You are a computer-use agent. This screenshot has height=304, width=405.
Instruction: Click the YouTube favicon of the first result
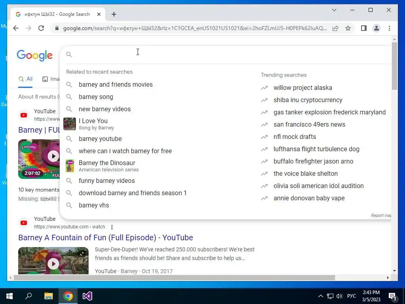tap(24, 115)
